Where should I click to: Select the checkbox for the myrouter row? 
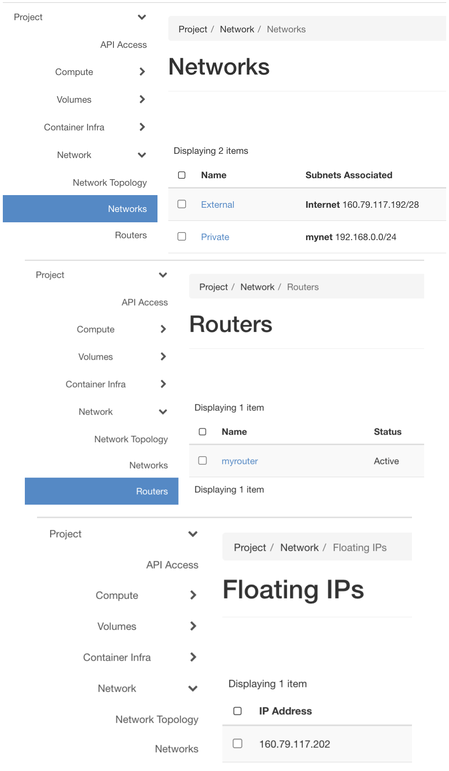[x=202, y=461]
